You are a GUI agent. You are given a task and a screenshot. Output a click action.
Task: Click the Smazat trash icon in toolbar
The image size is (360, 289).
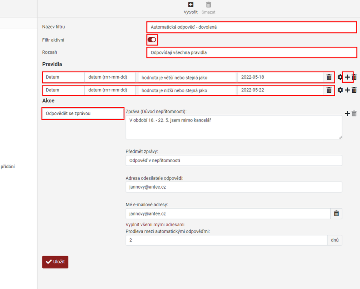tap(208, 5)
